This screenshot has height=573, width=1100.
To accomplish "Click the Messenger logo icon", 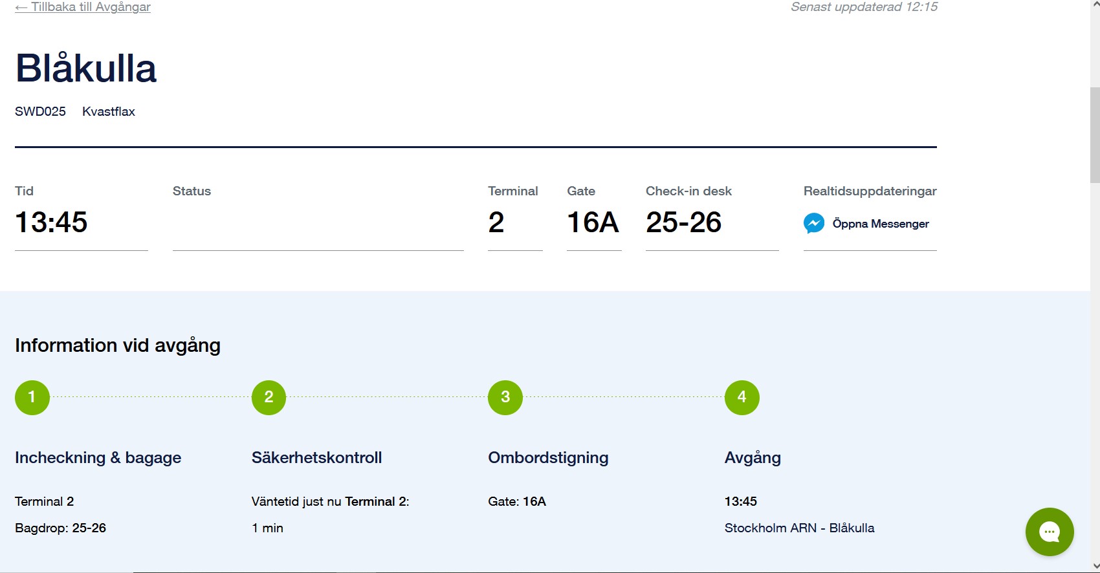I will click(x=814, y=223).
